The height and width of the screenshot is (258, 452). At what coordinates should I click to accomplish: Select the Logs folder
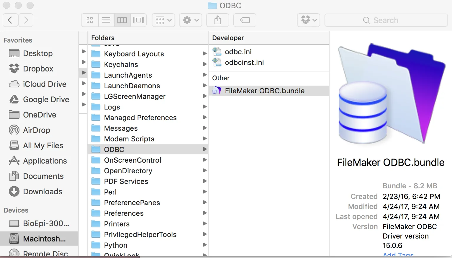point(148,107)
